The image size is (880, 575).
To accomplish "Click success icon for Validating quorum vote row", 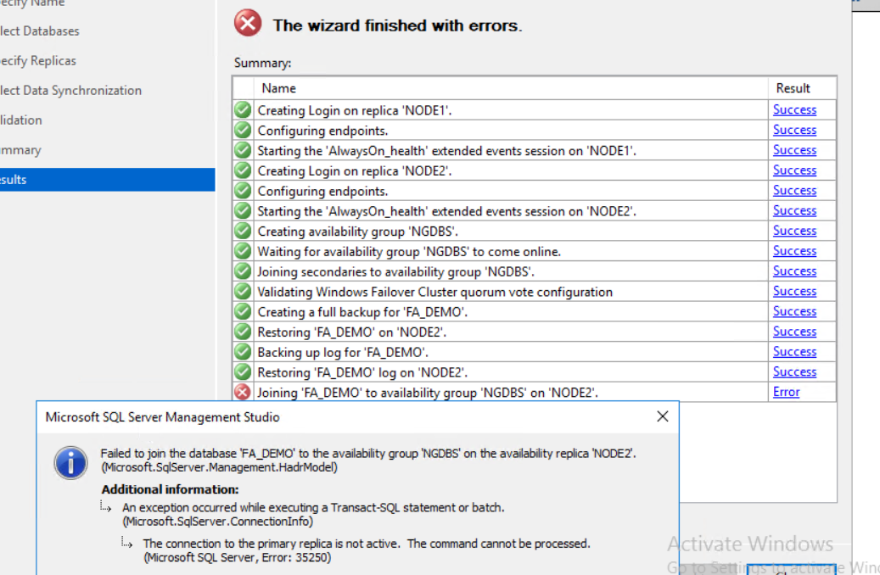I will point(243,291).
